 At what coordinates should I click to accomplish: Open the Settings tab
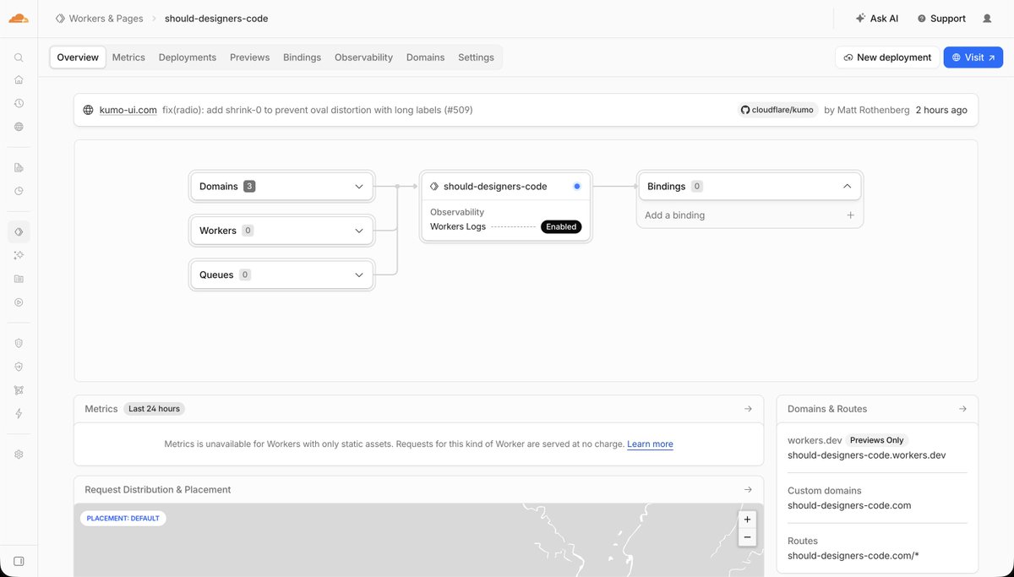tap(476, 57)
